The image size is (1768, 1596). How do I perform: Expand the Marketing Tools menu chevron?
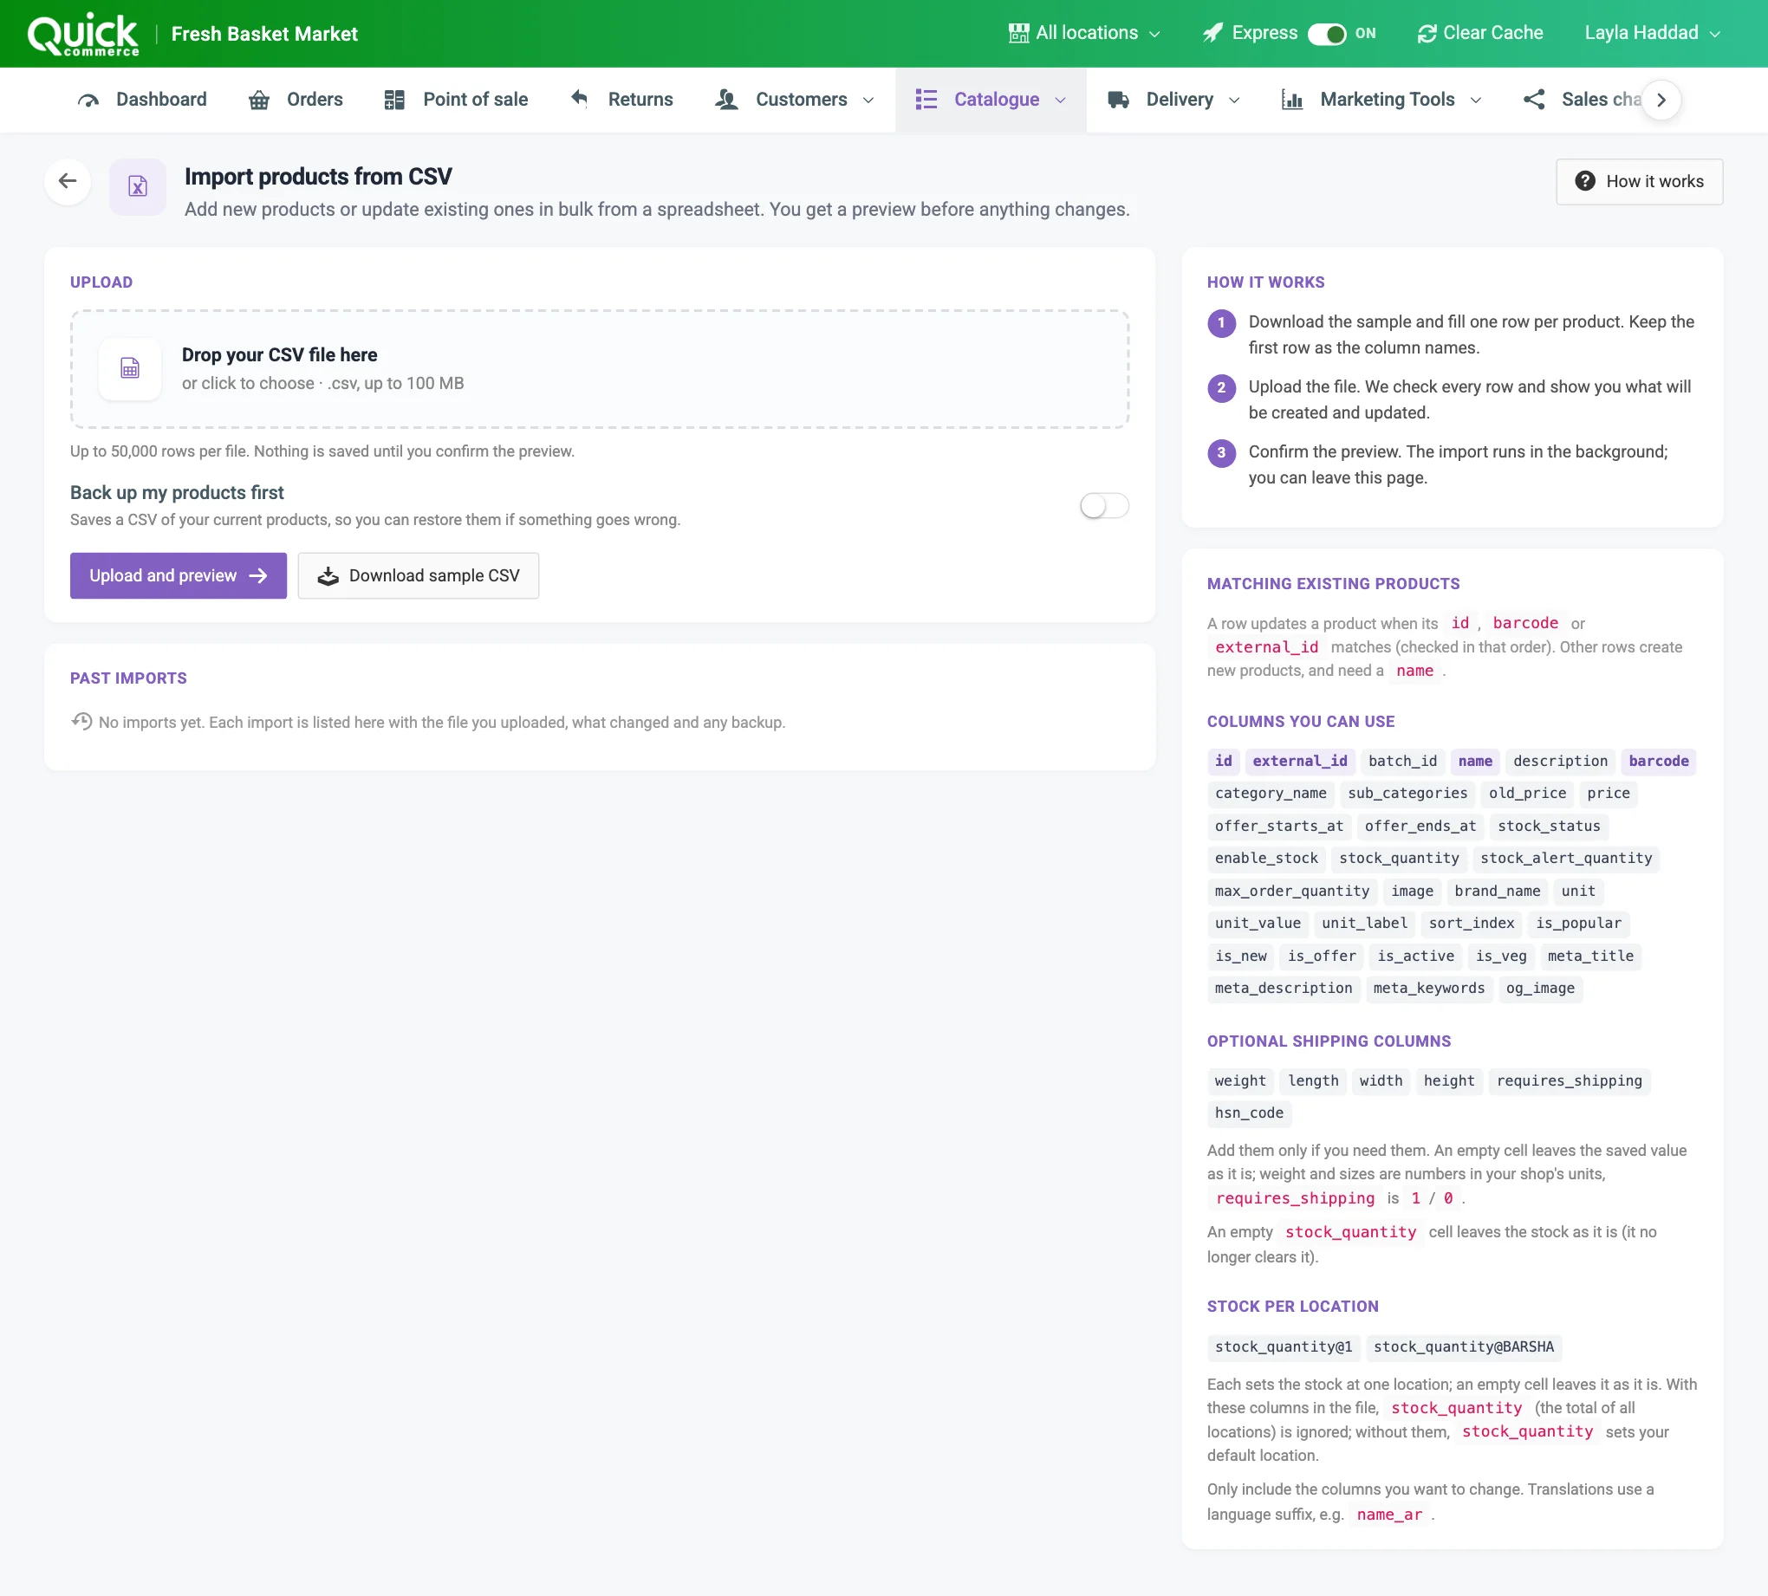[1475, 101]
